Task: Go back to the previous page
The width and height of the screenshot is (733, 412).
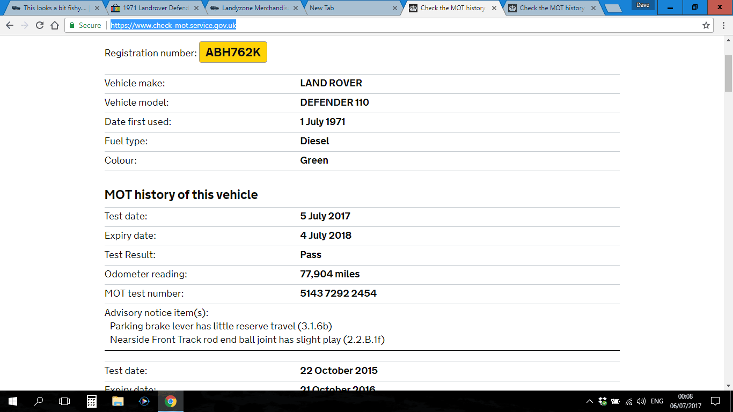Action: click(x=10, y=25)
